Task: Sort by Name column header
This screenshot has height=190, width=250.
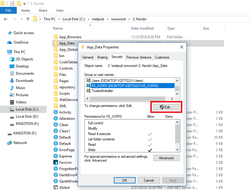Action: 58,28
